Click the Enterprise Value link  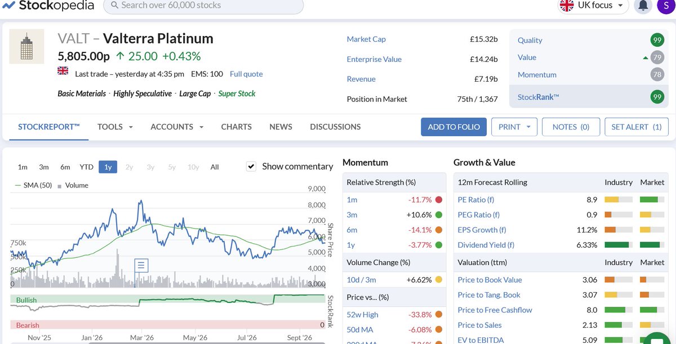point(374,59)
